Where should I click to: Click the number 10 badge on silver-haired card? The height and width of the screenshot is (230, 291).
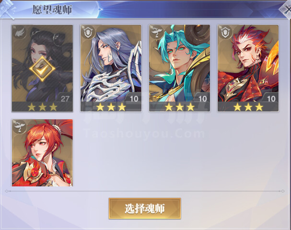[134, 99]
